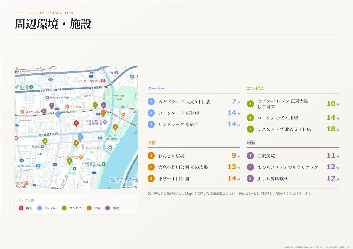Click the 病院 section heading above 江東病院

pos(251,143)
